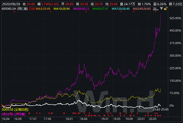The height and width of the screenshot is (123, 183).
Task: Click the 525.00% axis label
Action: click(x=175, y=18)
